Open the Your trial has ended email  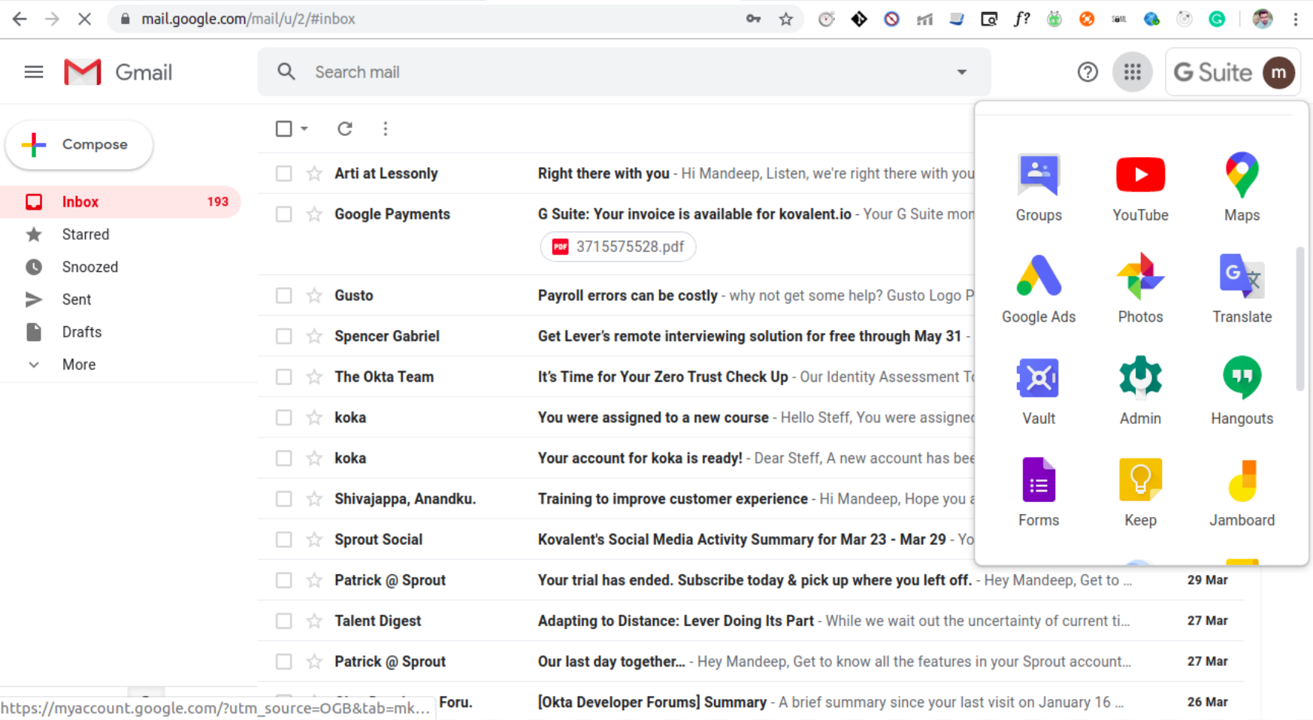click(755, 580)
